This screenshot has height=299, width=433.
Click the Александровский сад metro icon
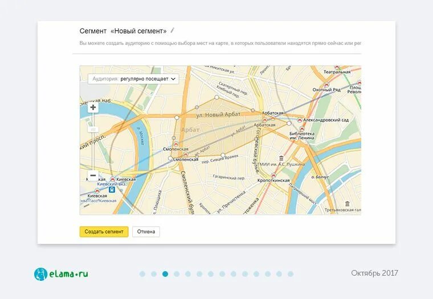[300, 120]
